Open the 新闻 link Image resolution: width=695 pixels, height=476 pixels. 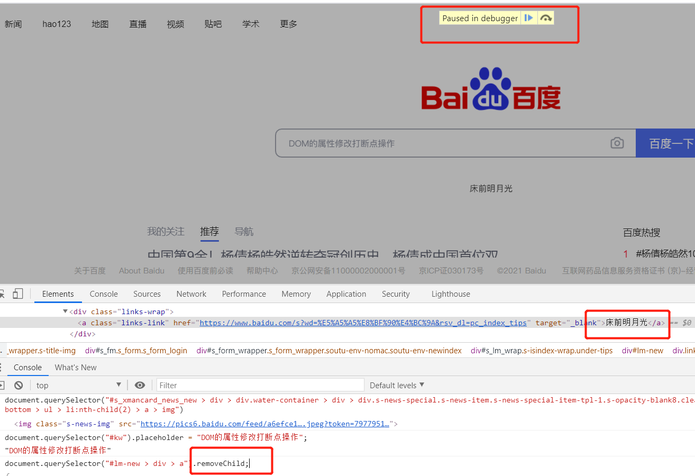[x=13, y=24]
